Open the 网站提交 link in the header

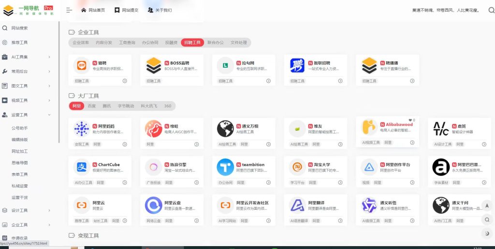click(127, 10)
